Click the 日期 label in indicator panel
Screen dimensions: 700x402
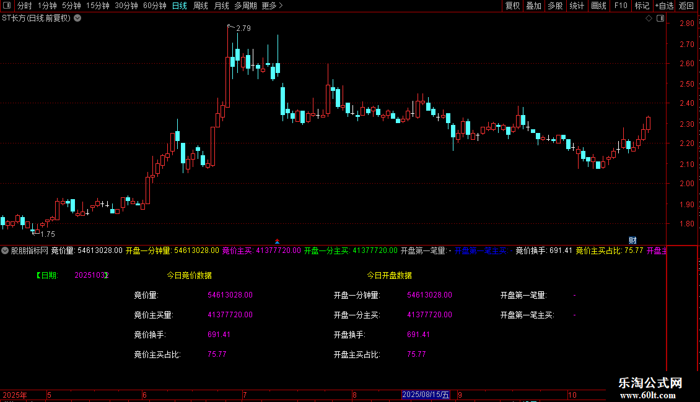point(47,275)
